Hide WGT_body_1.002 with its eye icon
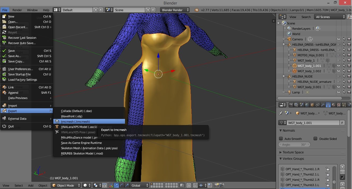The width and height of the screenshot is (352, 189). (x=339, y=71)
